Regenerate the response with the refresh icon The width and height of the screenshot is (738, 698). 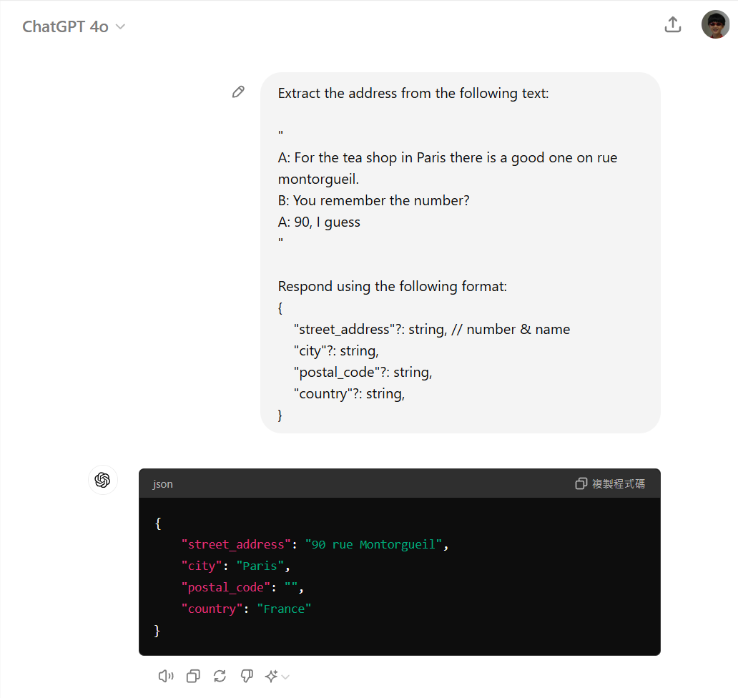click(x=220, y=676)
